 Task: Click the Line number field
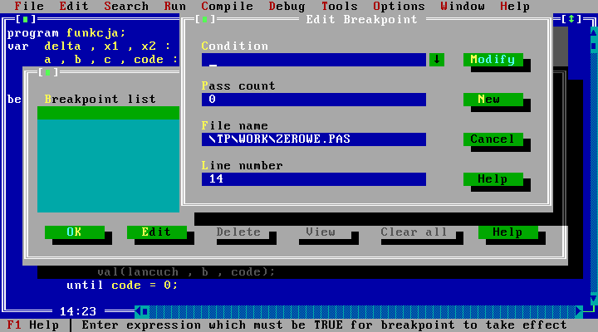tap(313, 179)
